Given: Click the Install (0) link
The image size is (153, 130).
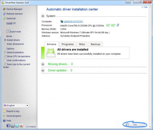Looking at the screenshot, I should [x=11, y=23].
